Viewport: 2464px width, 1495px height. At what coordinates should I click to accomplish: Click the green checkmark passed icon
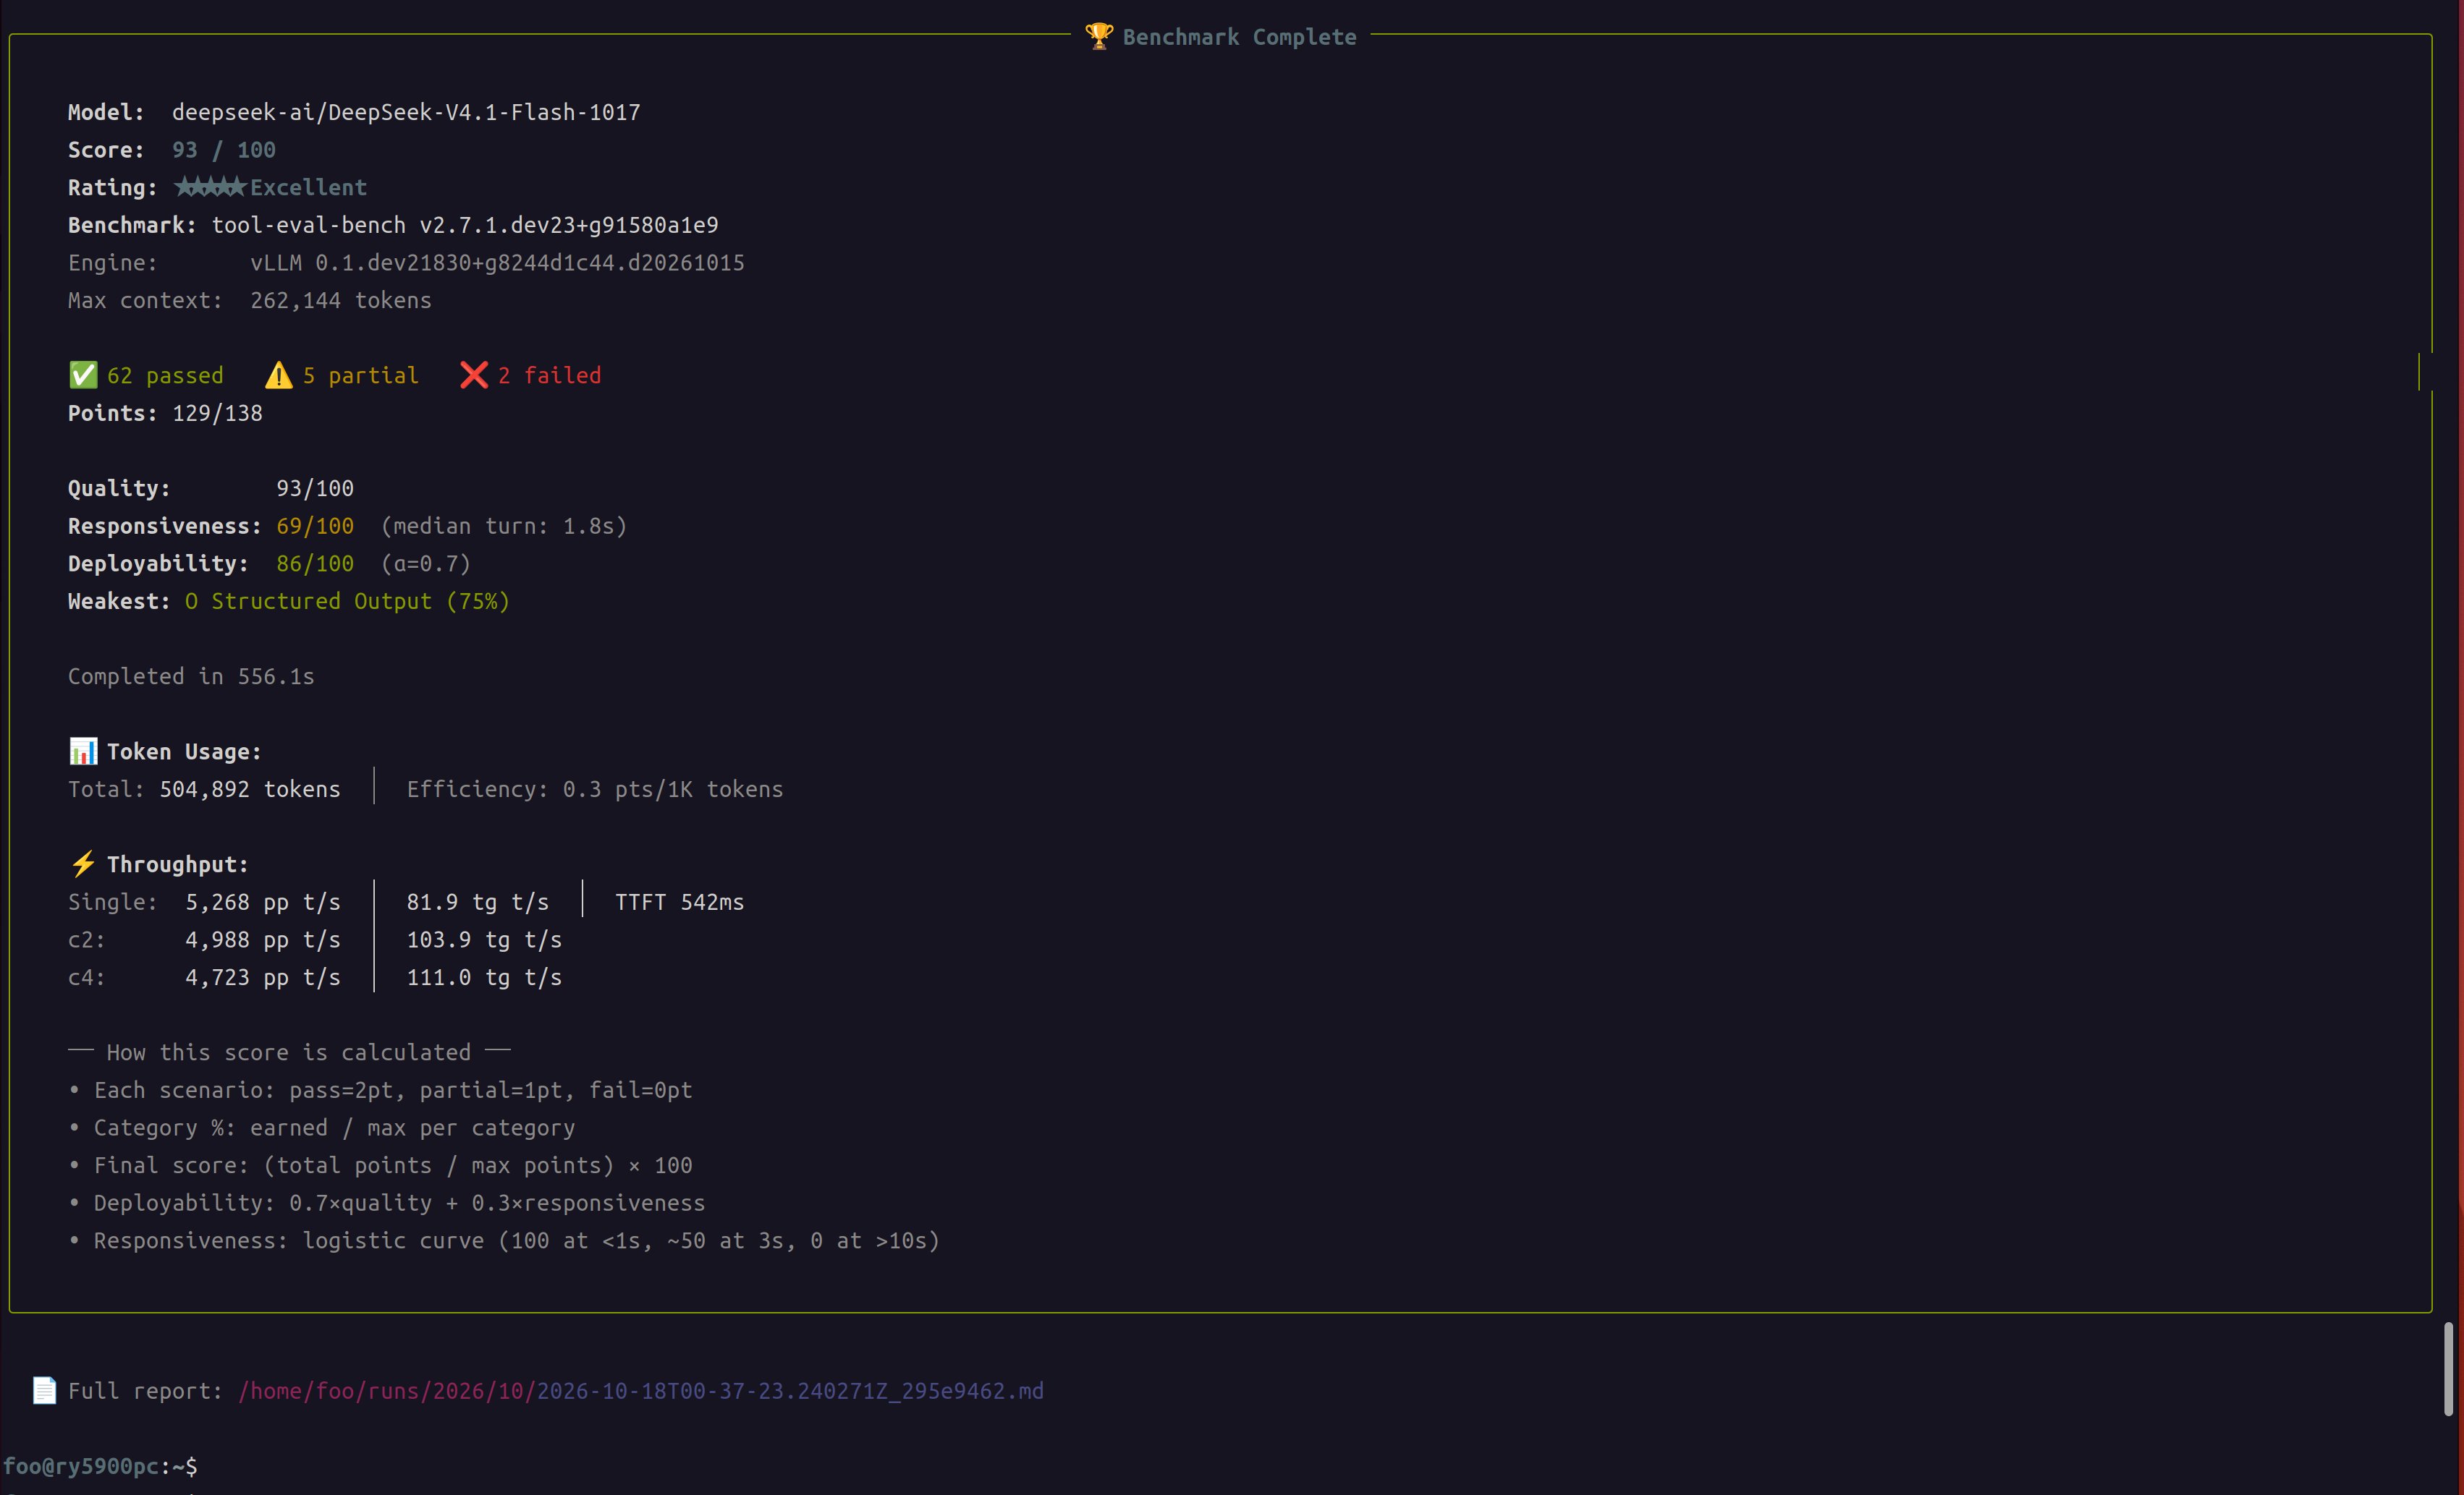pyautogui.click(x=83, y=375)
